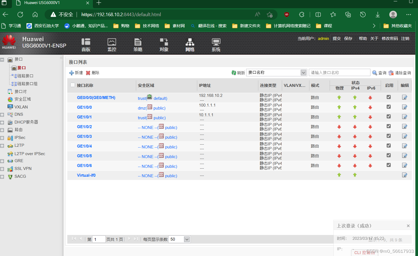Open the Virtual-if0 interface link
The height and width of the screenshot is (256, 418).
pyautogui.click(x=86, y=175)
